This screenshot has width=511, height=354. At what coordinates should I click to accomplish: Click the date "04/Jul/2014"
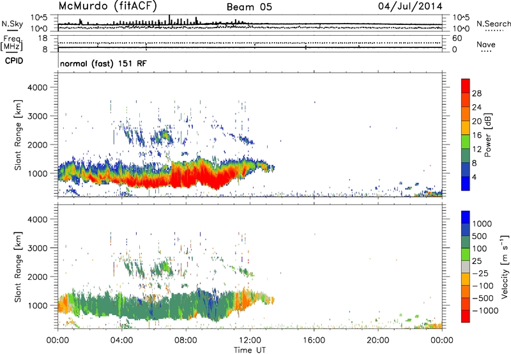[x=410, y=6]
